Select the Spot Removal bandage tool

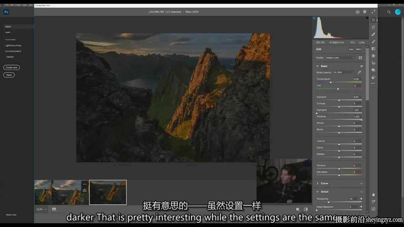(x=373, y=34)
